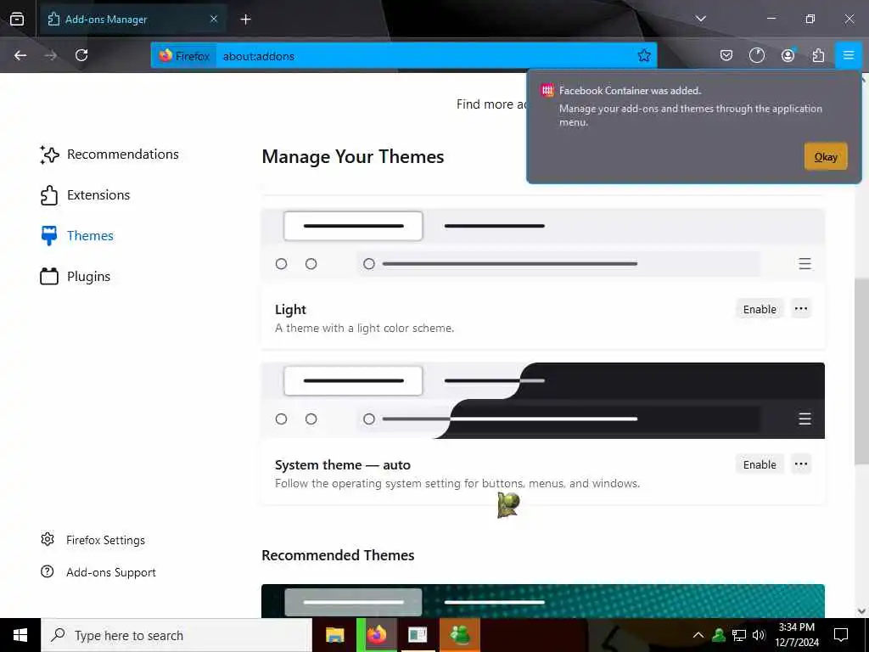Click the Manage Your Themes heading

(x=353, y=157)
